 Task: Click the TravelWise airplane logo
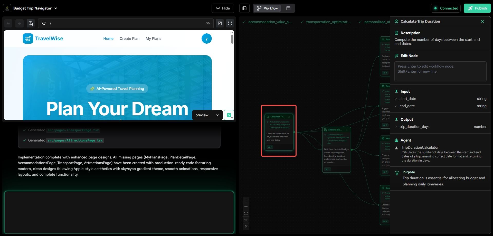[28, 39]
